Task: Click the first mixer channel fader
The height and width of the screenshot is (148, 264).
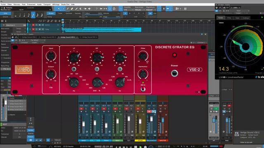Action: coord(83,124)
